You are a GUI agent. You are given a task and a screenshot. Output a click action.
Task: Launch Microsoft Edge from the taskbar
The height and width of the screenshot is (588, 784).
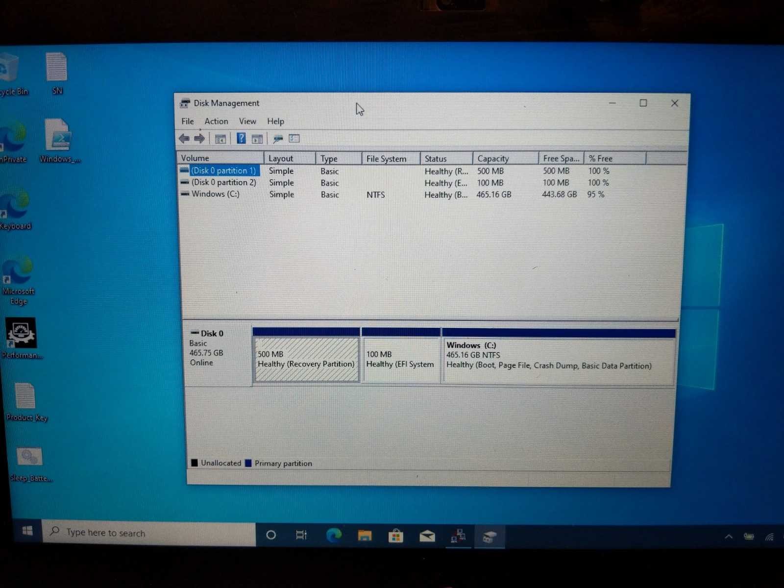point(334,535)
